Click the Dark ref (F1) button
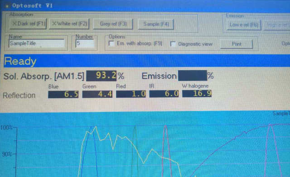The height and width of the screenshot is (177, 290). [28, 24]
